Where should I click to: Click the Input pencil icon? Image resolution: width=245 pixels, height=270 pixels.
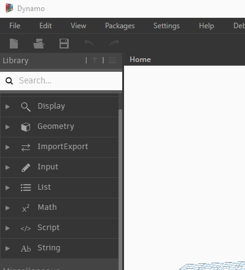(x=26, y=168)
